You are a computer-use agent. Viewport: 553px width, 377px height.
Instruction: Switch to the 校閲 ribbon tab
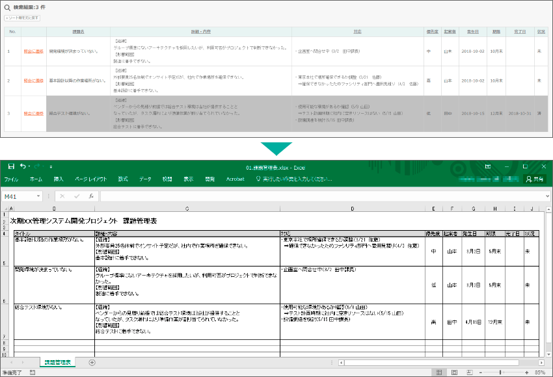[167, 179]
